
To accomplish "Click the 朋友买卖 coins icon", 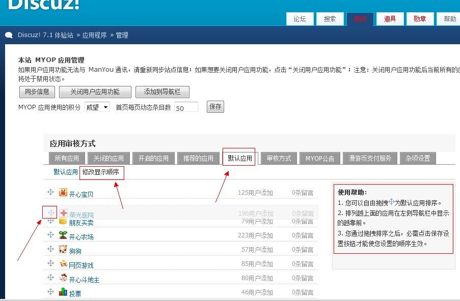I will (x=63, y=221).
